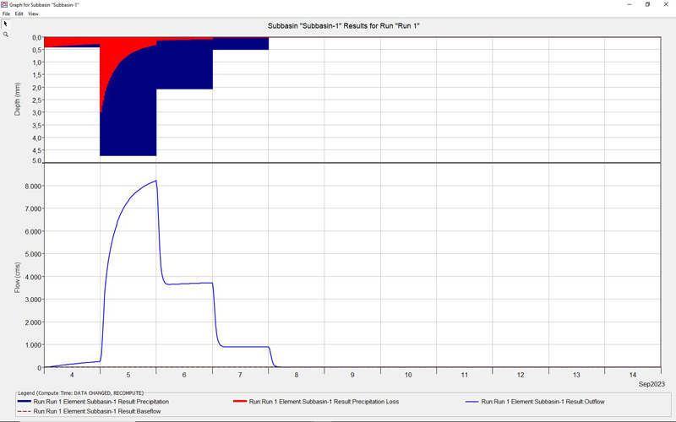The width and height of the screenshot is (676, 422).
Task: Open the File menu
Action: pyautogui.click(x=7, y=14)
